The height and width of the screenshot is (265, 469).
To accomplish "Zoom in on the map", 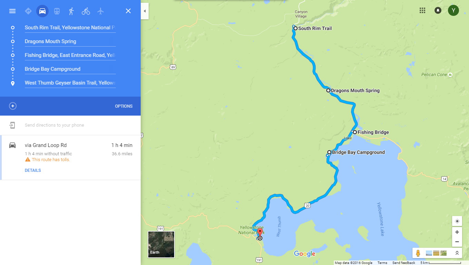I will (x=457, y=232).
